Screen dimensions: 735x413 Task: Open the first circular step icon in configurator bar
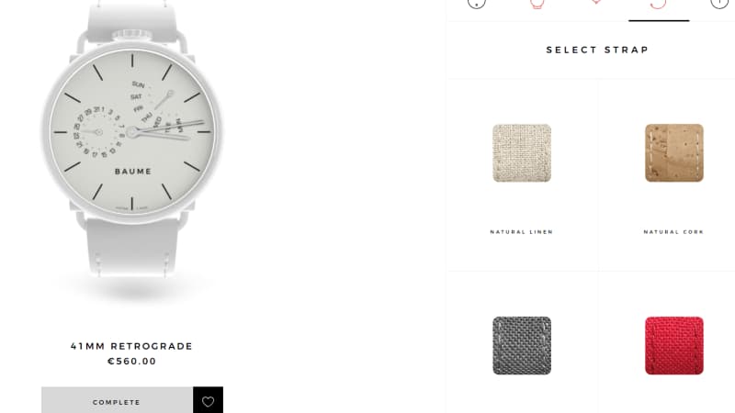point(476,4)
